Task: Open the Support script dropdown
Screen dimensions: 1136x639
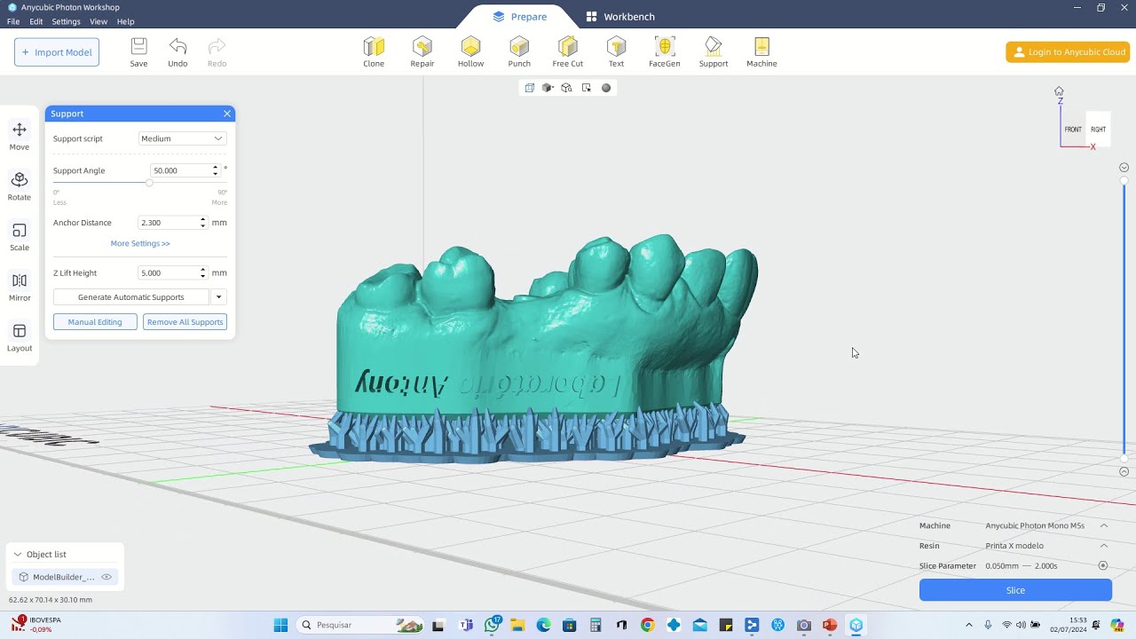Action: click(x=182, y=138)
